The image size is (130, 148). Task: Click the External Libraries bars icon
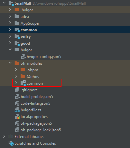click(11, 136)
